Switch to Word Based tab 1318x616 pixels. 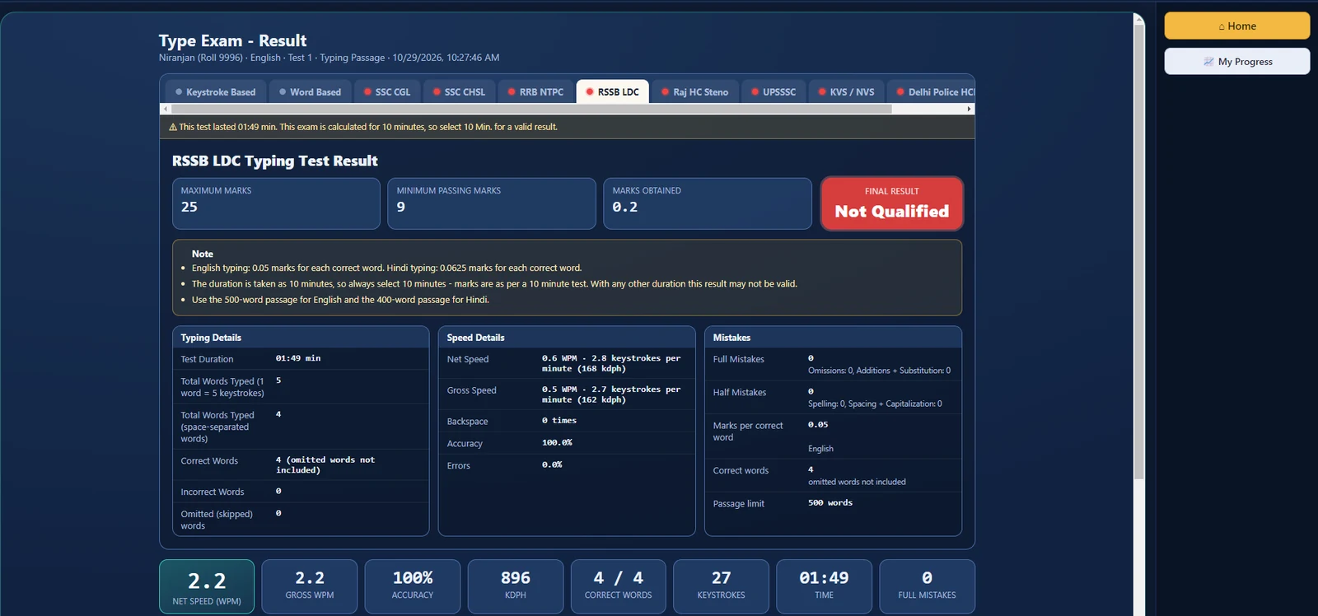(x=310, y=91)
